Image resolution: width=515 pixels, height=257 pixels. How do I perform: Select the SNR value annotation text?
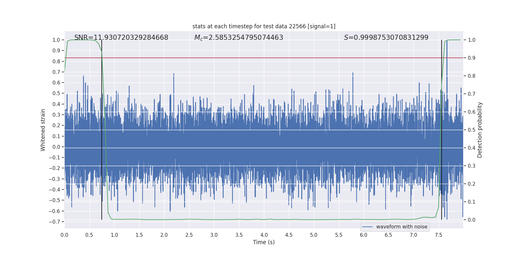pyautogui.click(x=121, y=38)
